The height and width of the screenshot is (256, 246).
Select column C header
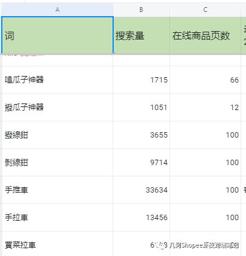coord(205,10)
